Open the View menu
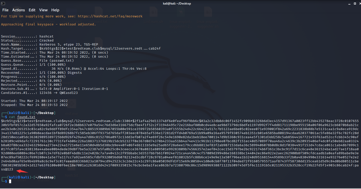The image size is (361, 189). pos(43,10)
